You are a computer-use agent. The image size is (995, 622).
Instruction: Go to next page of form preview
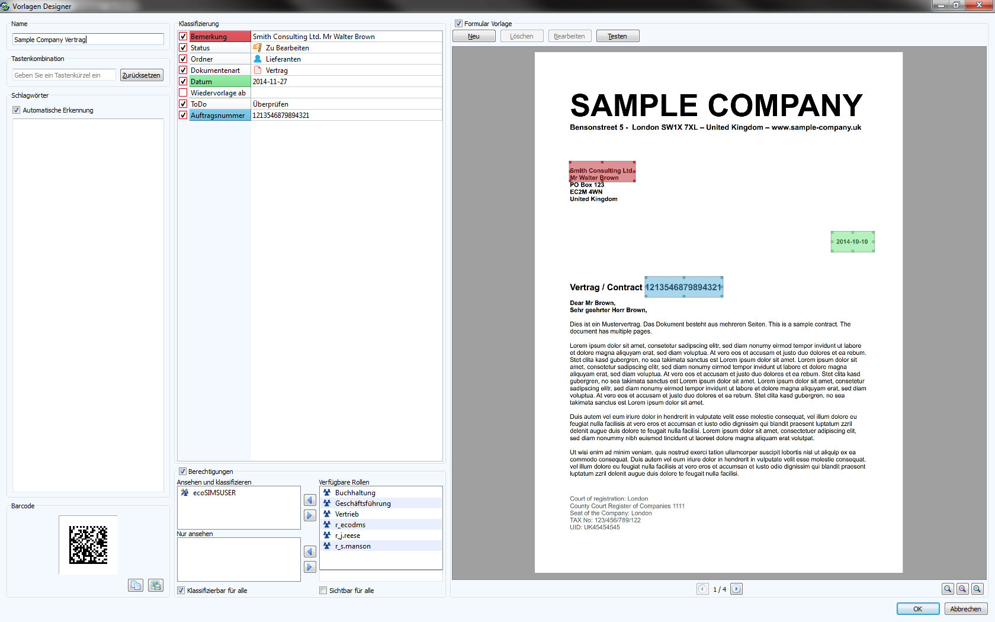point(736,589)
